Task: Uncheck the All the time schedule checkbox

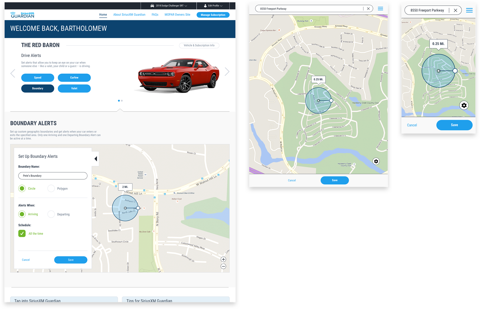Action: click(22, 233)
